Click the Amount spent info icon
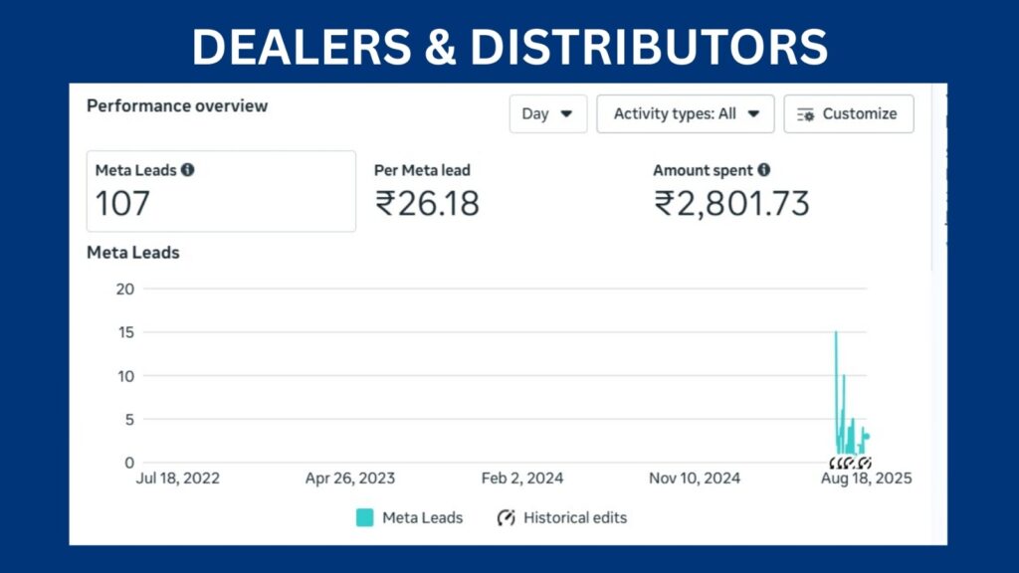The height and width of the screenshot is (573, 1019). (763, 169)
